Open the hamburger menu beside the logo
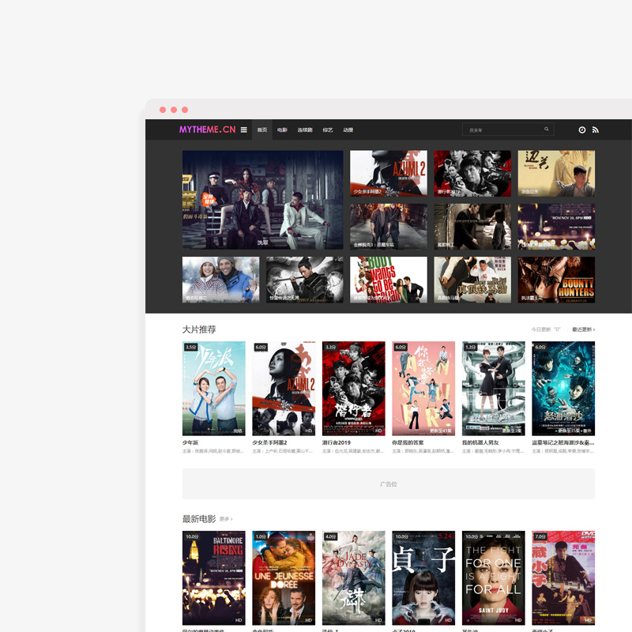Screen dimensions: 632x632 pyautogui.click(x=244, y=130)
